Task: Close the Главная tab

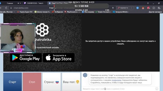Action: point(20,3)
